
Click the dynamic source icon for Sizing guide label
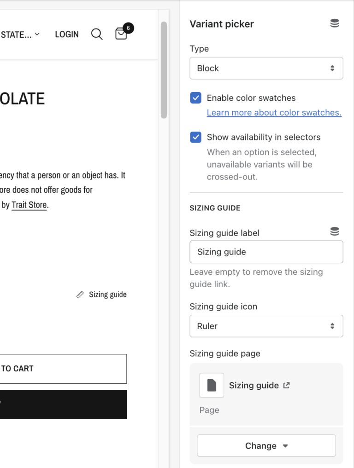[x=335, y=231]
